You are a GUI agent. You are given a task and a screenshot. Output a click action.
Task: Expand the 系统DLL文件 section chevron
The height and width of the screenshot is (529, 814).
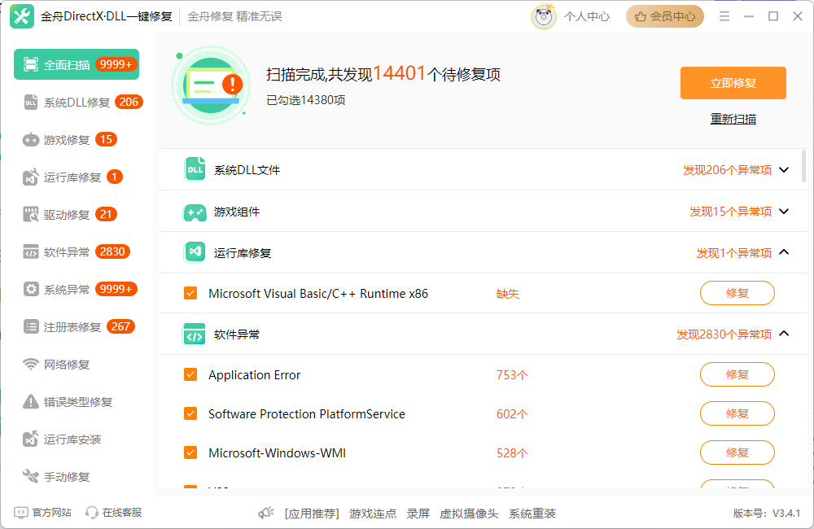pyautogui.click(x=785, y=170)
